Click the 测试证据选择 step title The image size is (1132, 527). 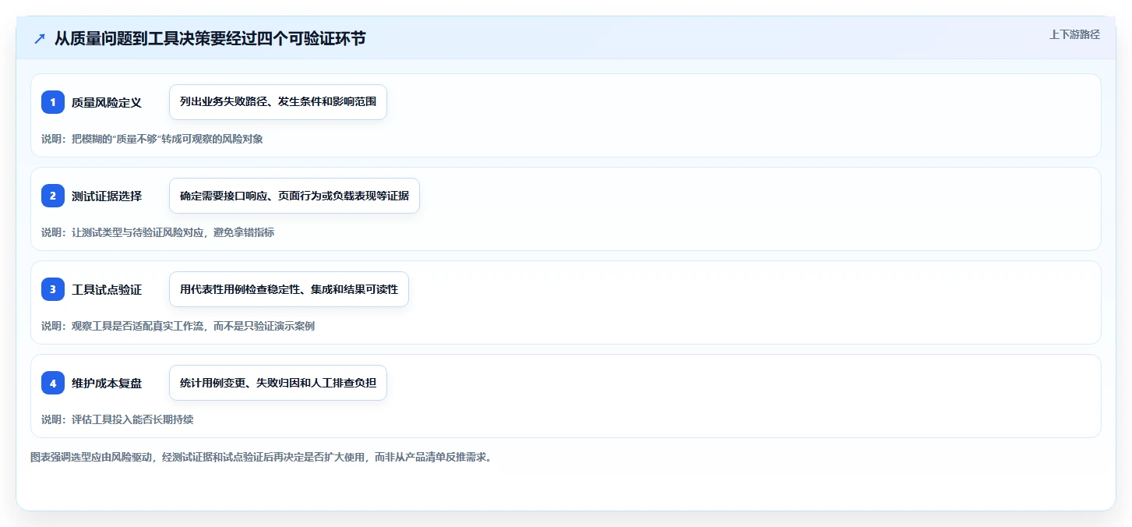(107, 196)
